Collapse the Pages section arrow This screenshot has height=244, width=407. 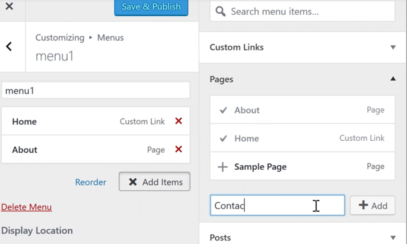coord(393,79)
